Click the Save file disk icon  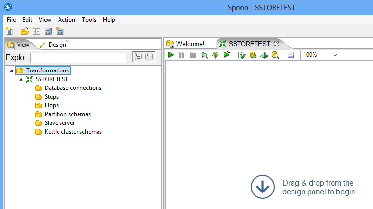pyautogui.click(x=48, y=31)
